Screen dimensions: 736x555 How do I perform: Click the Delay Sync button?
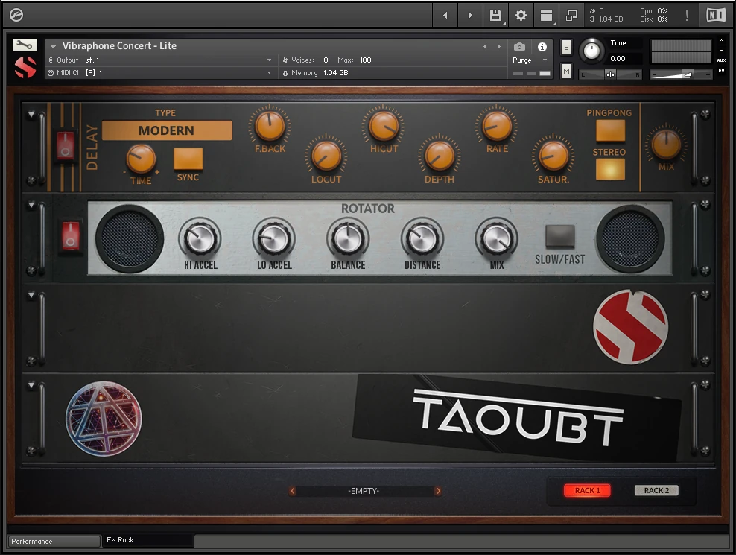pyautogui.click(x=188, y=159)
